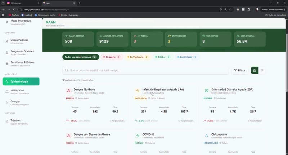Bookmark this page with star icon
288x155 pixels.
pyautogui.click(x=230, y=9)
